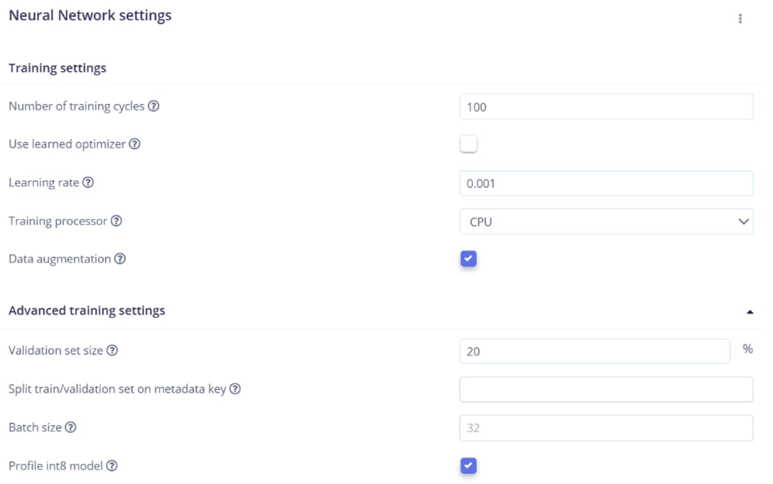Click Training processor question mark icon
Image resolution: width=773 pixels, height=484 pixels.
click(x=116, y=221)
